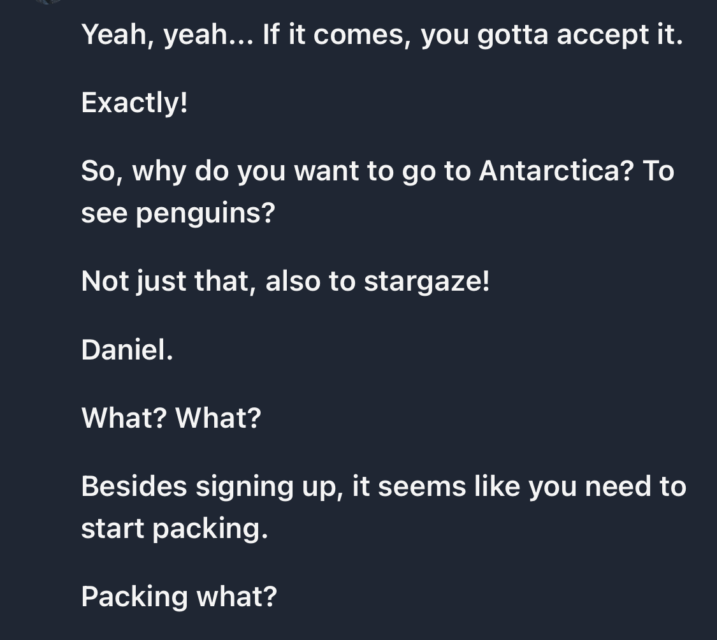Click the word "comes," in the first line
Viewport: 717px width, 640px height.
click(362, 36)
